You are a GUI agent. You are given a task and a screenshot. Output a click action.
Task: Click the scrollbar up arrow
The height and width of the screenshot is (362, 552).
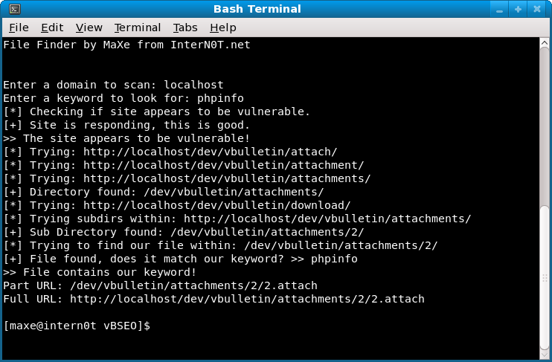point(545,43)
